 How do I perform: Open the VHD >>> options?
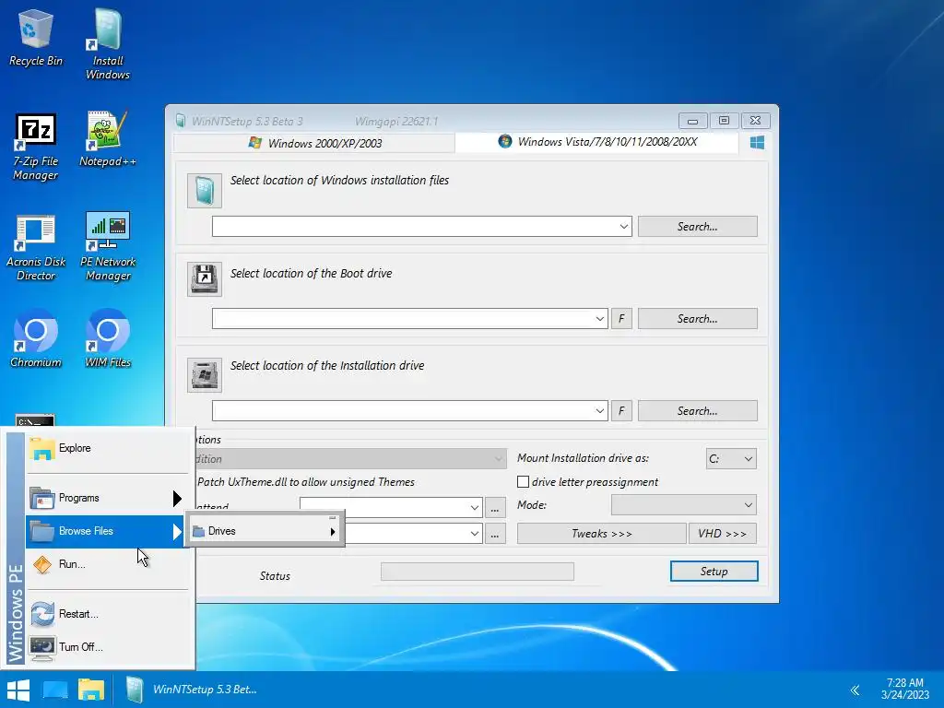coord(723,534)
